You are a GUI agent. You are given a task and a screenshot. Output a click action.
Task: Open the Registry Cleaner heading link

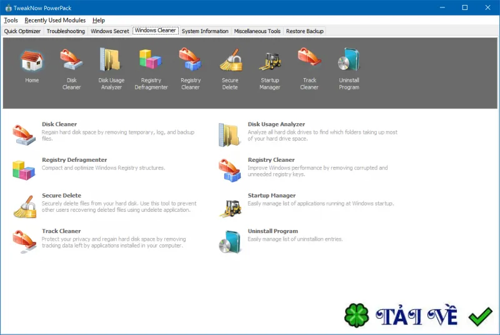click(271, 160)
